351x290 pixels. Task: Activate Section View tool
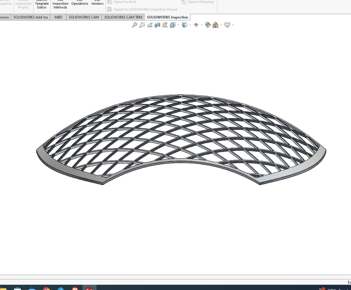tap(157, 25)
